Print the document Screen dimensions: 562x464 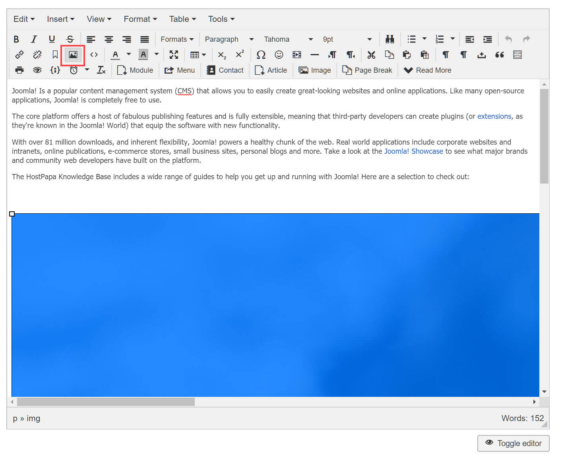pyautogui.click(x=19, y=70)
